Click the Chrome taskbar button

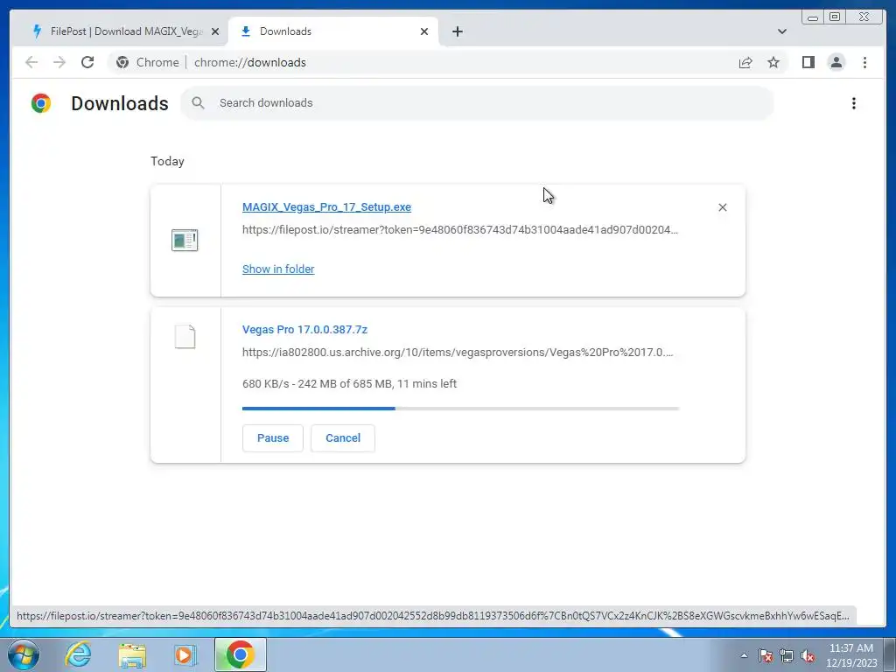tap(240, 654)
